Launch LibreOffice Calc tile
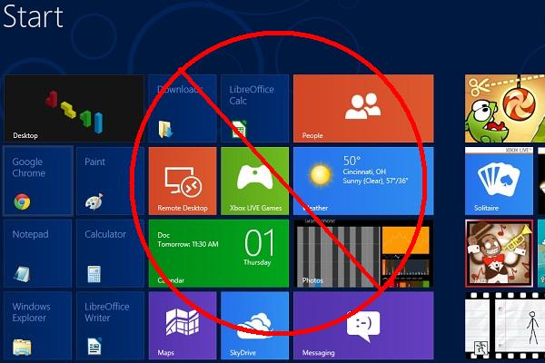This screenshot has width=545, height=363. point(254,109)
